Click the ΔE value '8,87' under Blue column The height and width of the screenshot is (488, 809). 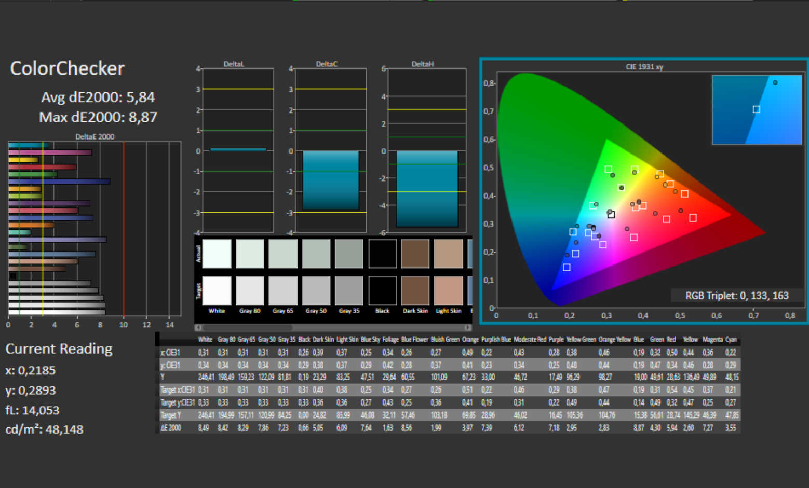click(639, 428)
